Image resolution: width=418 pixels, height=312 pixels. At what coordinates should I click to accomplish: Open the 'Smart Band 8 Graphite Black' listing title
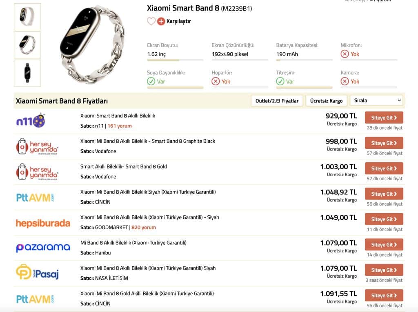click(148, 141)
